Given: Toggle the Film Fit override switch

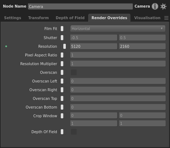Looking at the screenshot, I should point(63,29).
